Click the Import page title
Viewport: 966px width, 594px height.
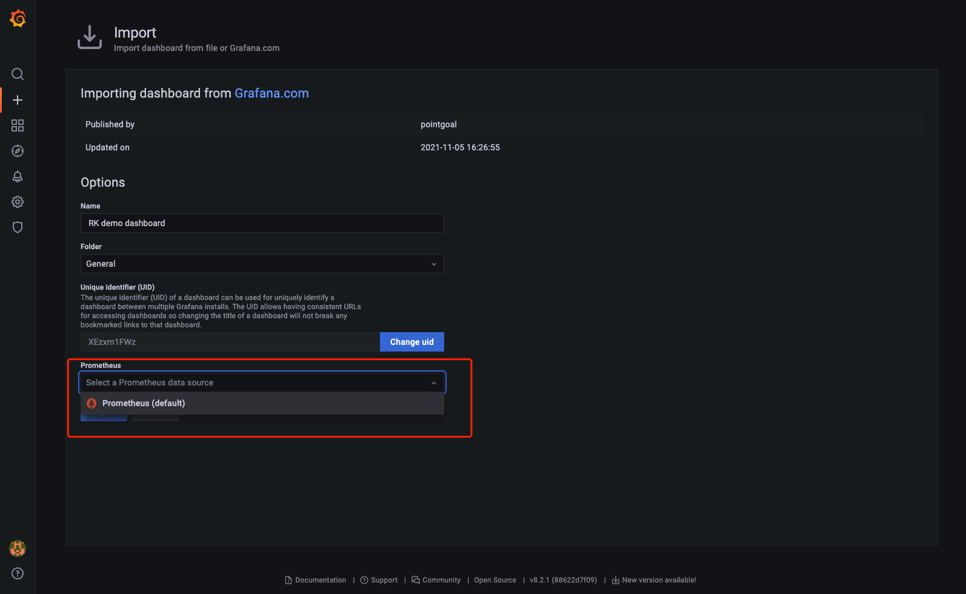click(x=135, y=33)
